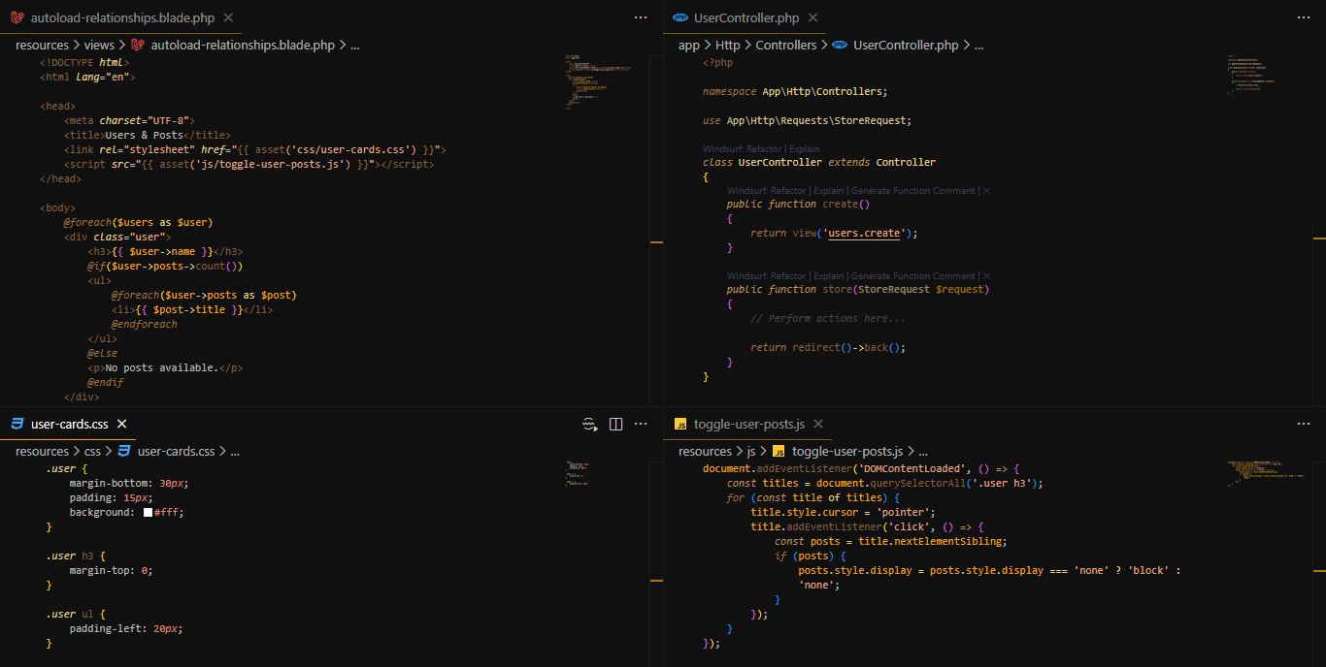1326x667 pixels.
Task: Close the user-cards.css tab
Action: 121,424
